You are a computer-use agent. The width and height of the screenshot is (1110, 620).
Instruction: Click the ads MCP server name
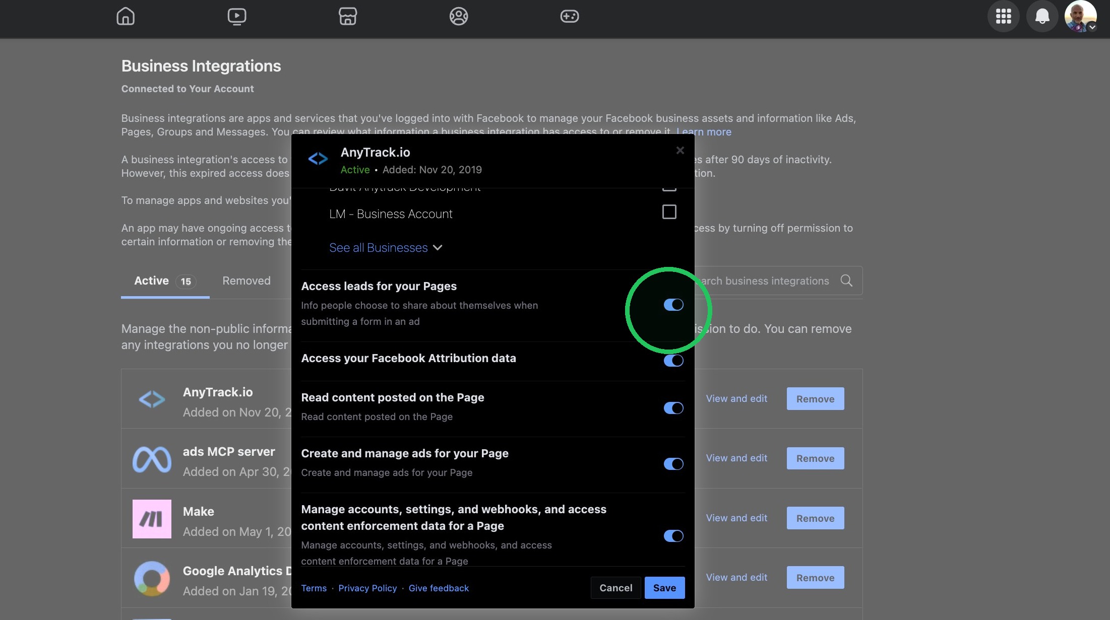(229, 452)
